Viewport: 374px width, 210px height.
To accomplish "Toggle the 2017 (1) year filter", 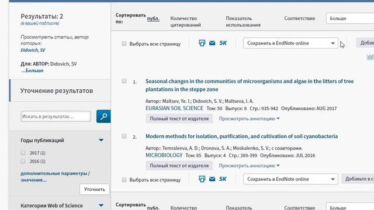I will (x=23, y=153).
